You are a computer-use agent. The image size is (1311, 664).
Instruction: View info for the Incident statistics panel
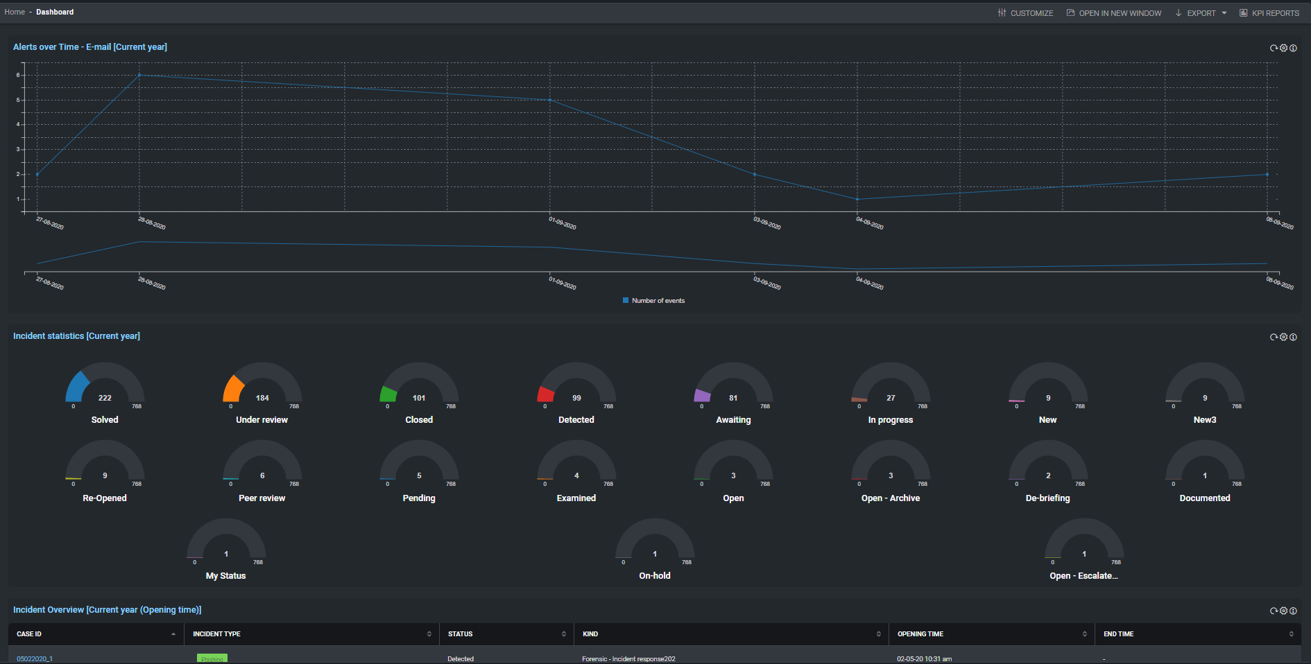pos(1294,337)
